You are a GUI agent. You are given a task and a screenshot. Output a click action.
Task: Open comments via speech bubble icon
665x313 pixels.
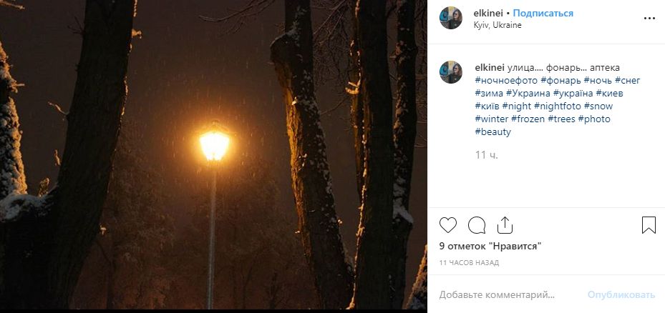477,226
